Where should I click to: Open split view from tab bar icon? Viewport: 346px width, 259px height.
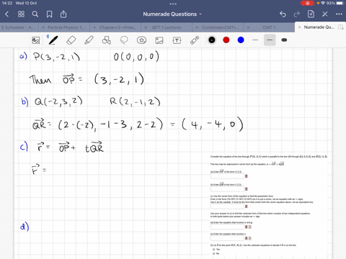340,27
